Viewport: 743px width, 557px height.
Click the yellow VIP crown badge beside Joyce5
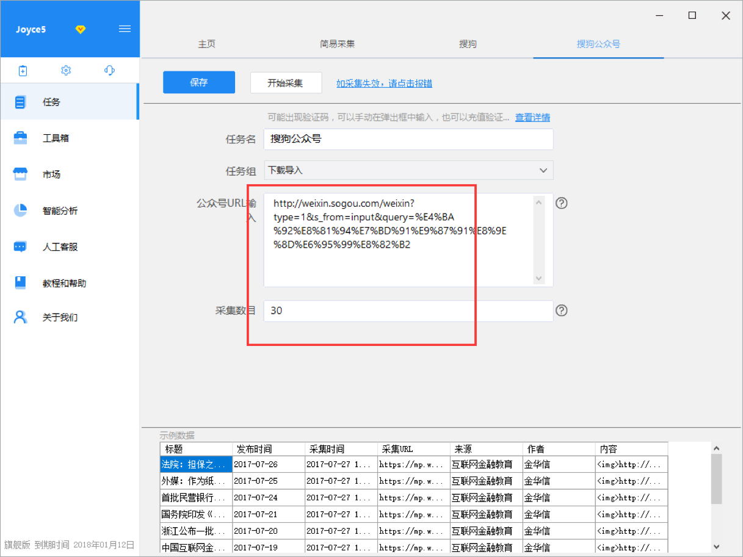[80, 29]
